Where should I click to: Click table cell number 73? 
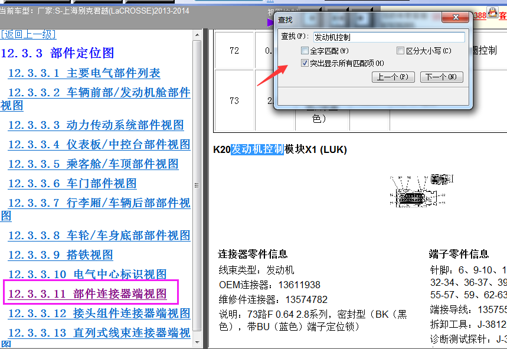click(x=234, y=100)
